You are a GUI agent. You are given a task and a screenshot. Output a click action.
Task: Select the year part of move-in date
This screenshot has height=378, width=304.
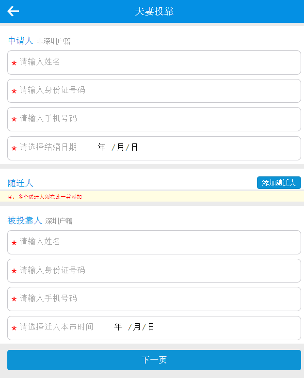tap(118, 327)
